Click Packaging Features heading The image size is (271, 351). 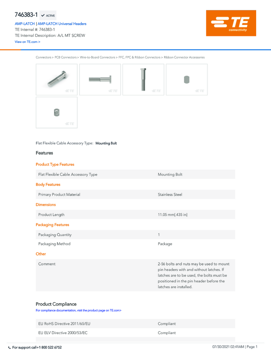click(x=52, y=225)
